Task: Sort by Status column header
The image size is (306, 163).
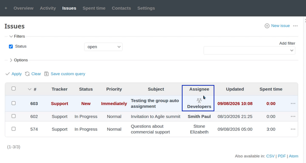Action: click(86, 89)
